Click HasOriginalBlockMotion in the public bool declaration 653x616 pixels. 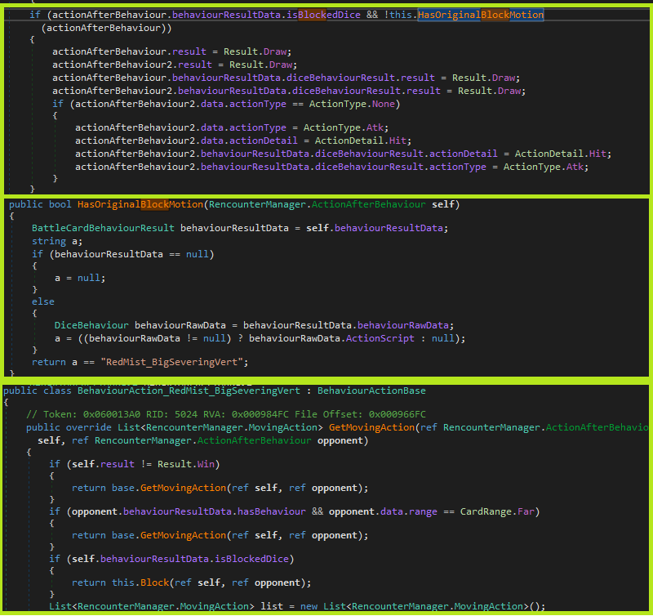[140, 204]
